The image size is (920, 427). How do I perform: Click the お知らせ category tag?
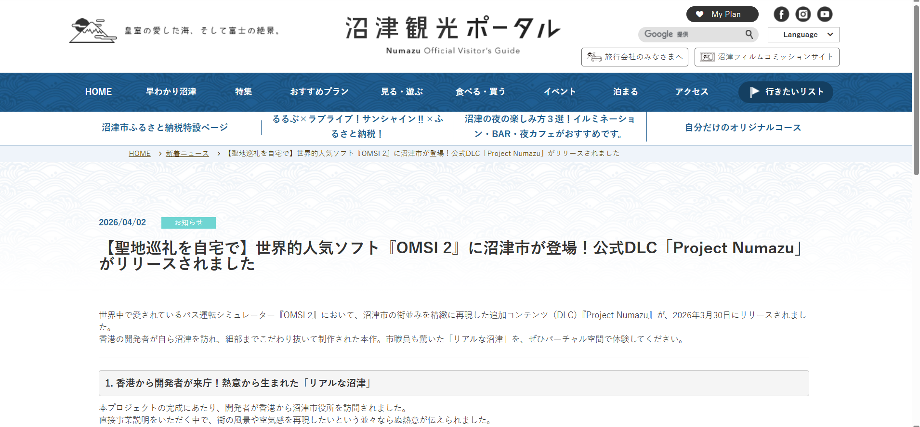click(188, 223)
